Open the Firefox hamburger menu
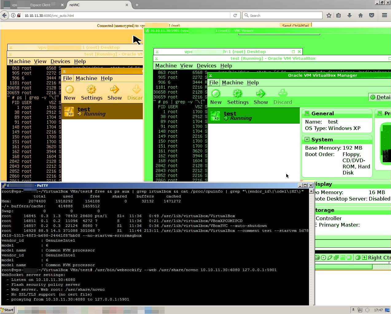 tap(384, 15)
